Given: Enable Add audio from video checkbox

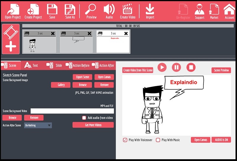Looking at the screenshot, I should pyautogui.click(x=84, y=118).
